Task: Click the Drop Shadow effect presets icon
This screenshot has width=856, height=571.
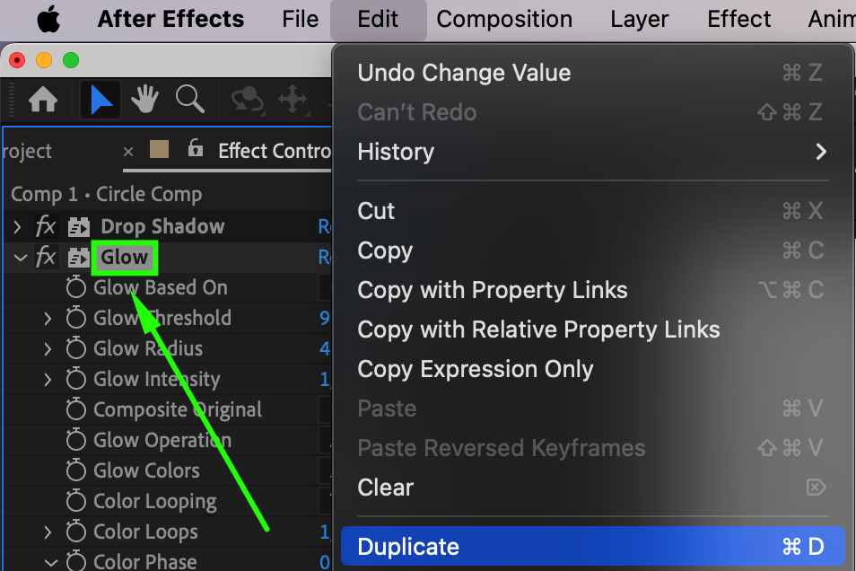Action: pyautogui.click(x=79, y=227)
